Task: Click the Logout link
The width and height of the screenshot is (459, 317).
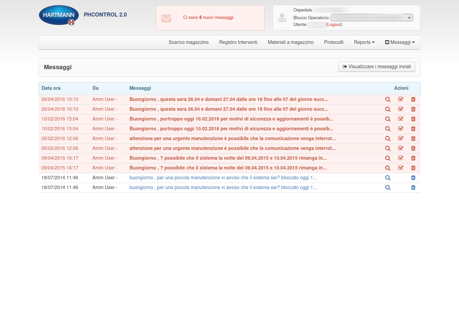Action: [334, 25]
